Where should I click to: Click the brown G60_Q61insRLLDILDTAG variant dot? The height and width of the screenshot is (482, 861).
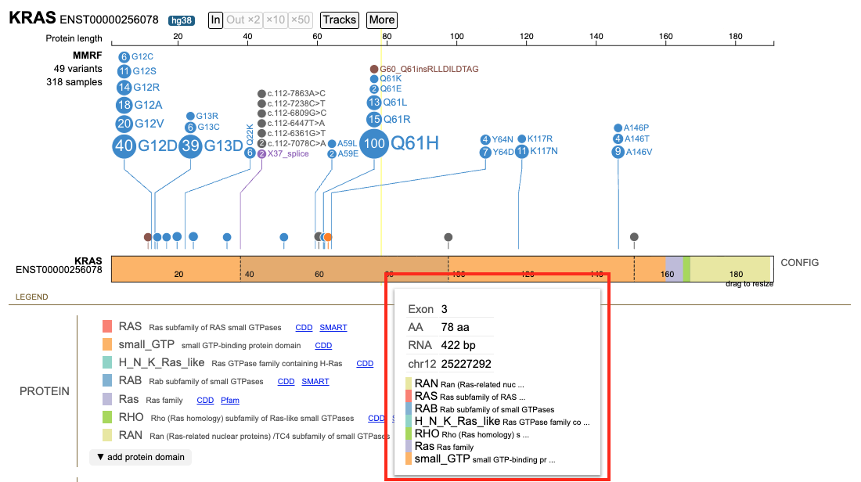pyautogui.click(x=374, y=69)
